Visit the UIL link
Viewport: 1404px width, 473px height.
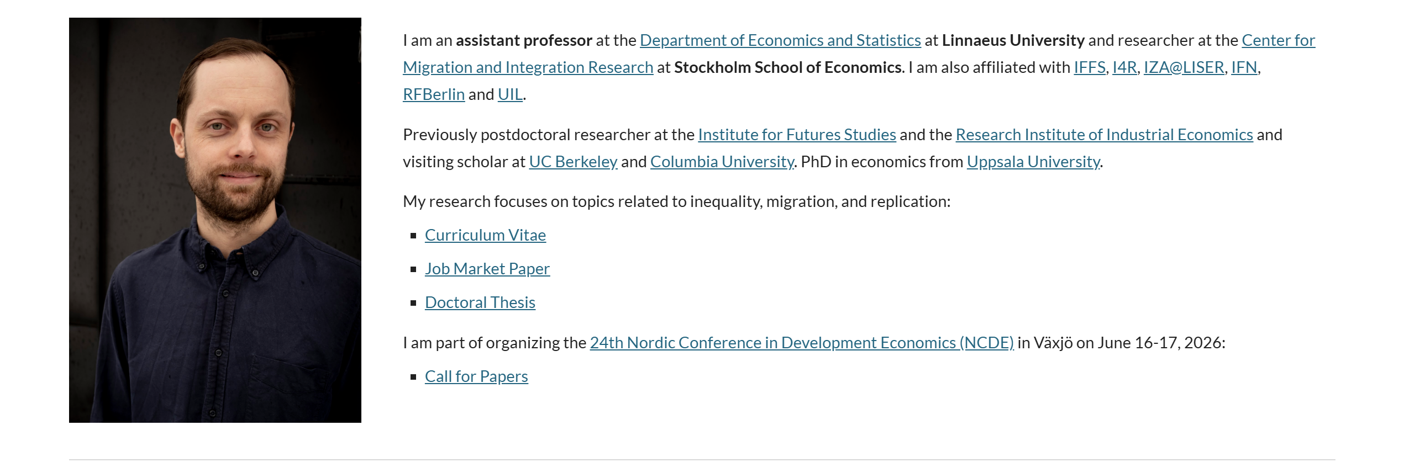pyautogui.click(x=509, y=94)
